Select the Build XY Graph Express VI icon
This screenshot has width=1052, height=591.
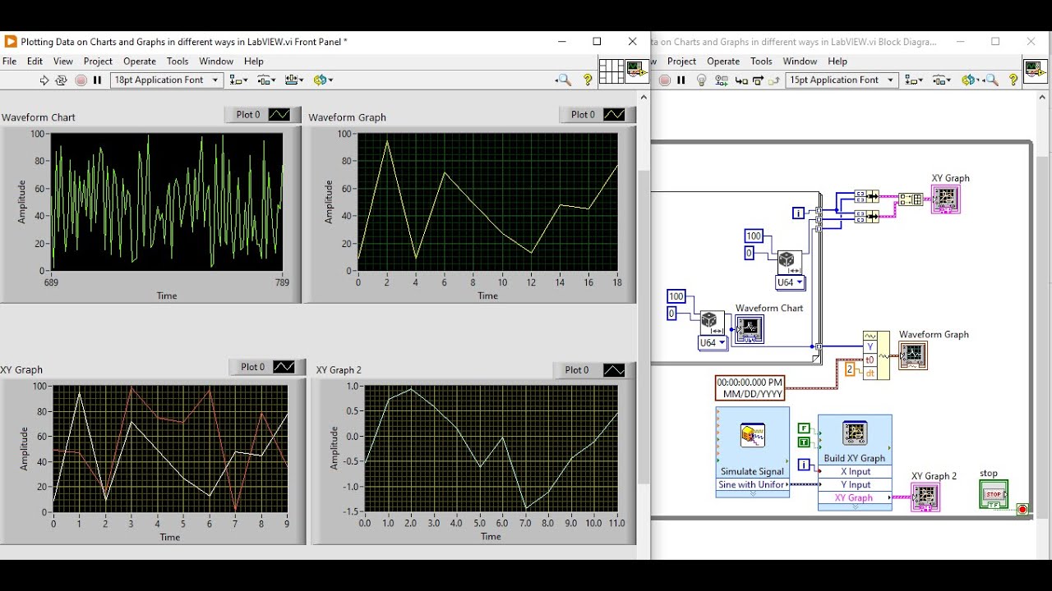pyautogui.click(x=855, y=433)
